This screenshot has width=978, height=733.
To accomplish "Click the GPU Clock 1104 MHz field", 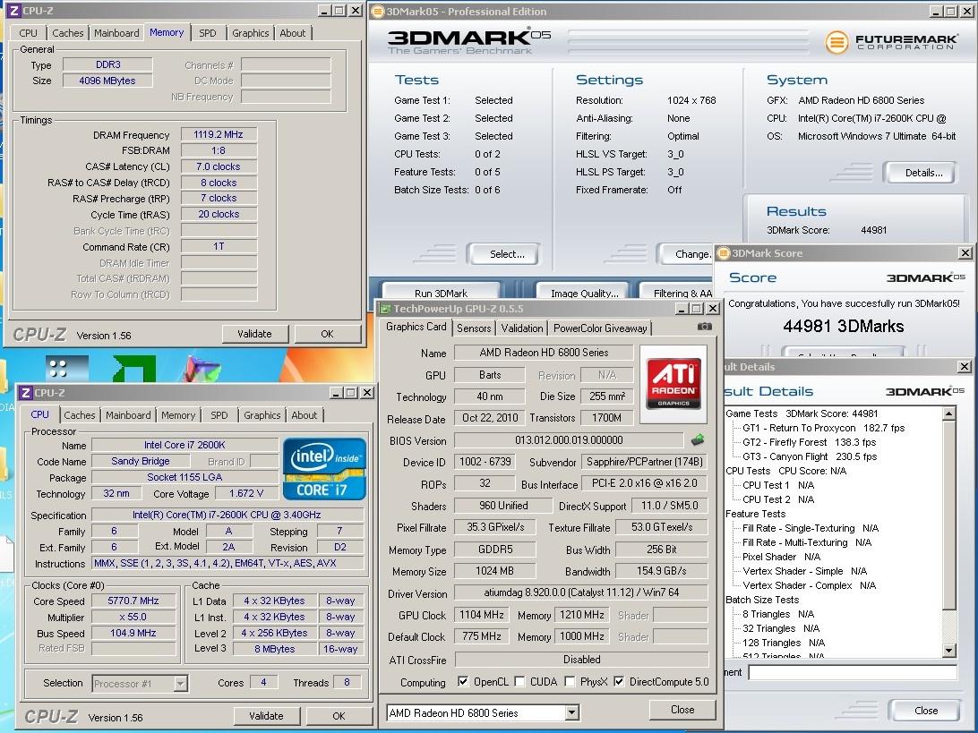I will 482,615.
